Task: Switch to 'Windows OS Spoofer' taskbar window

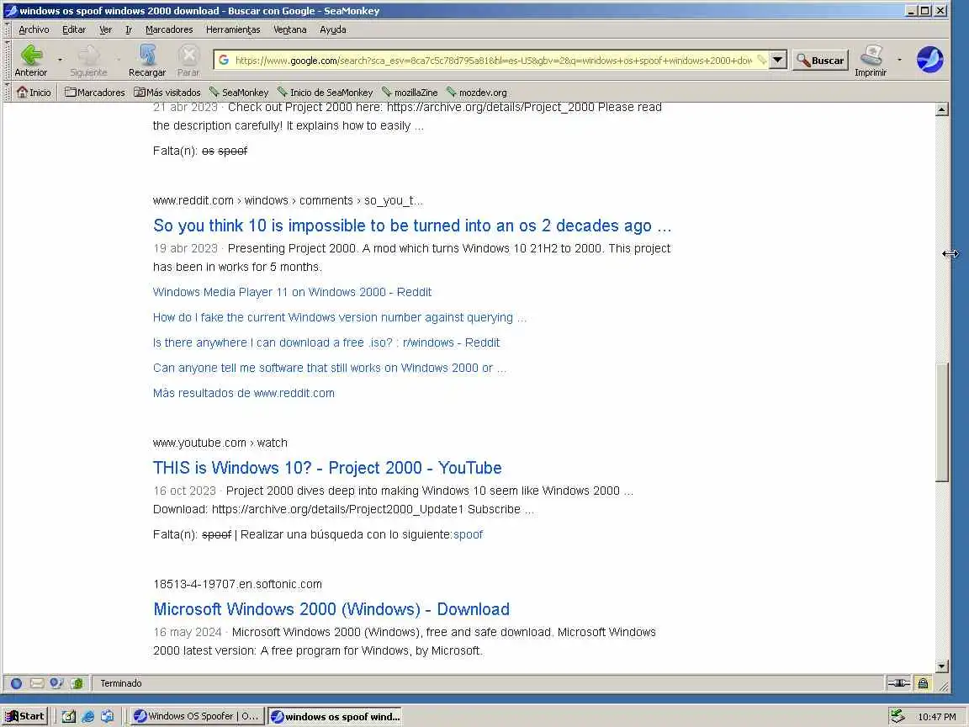Action: click(x=197, y=717)
